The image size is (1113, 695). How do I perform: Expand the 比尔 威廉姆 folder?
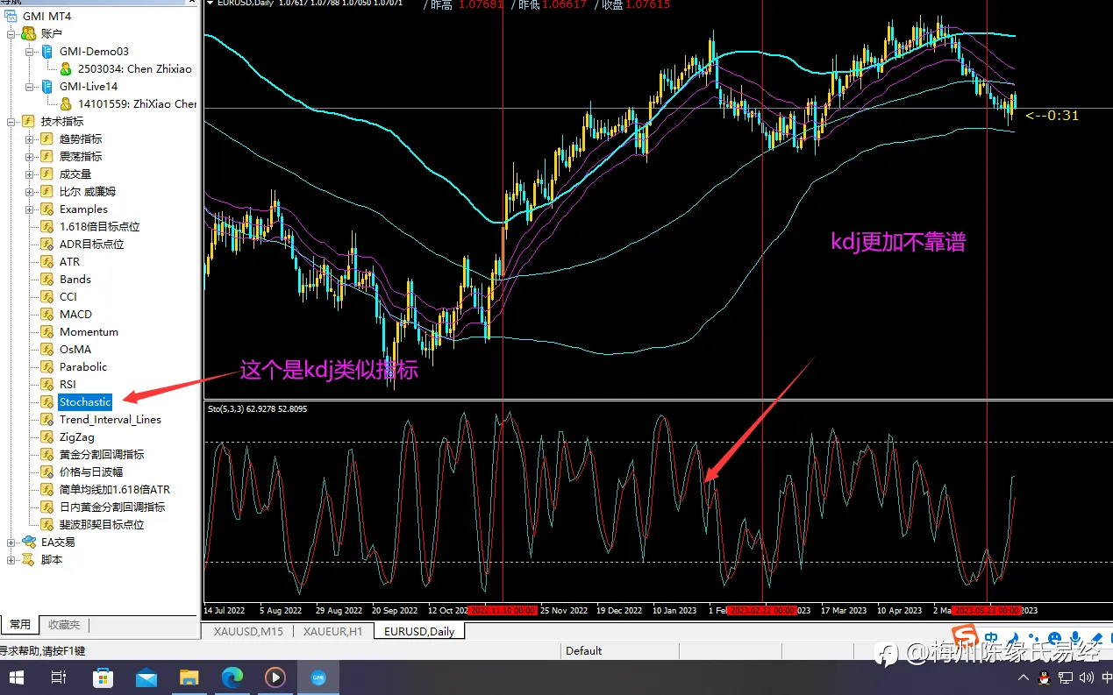pyautogui.click(x=30, y=191)
